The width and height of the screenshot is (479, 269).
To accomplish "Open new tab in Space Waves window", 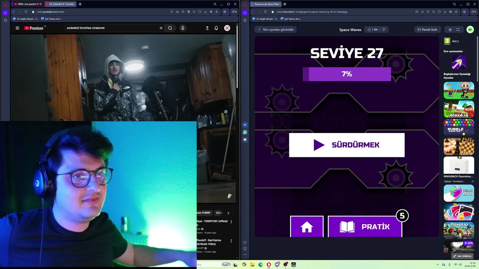I will [x=285, y=4].
